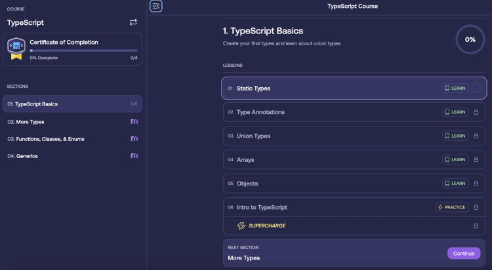
Task: Open the Generics section
Action: [72, 156]
